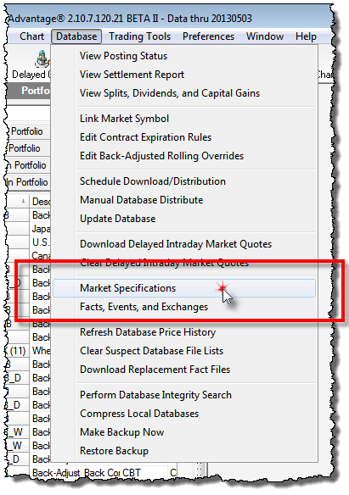Open Market Specifications

(184, 288)
